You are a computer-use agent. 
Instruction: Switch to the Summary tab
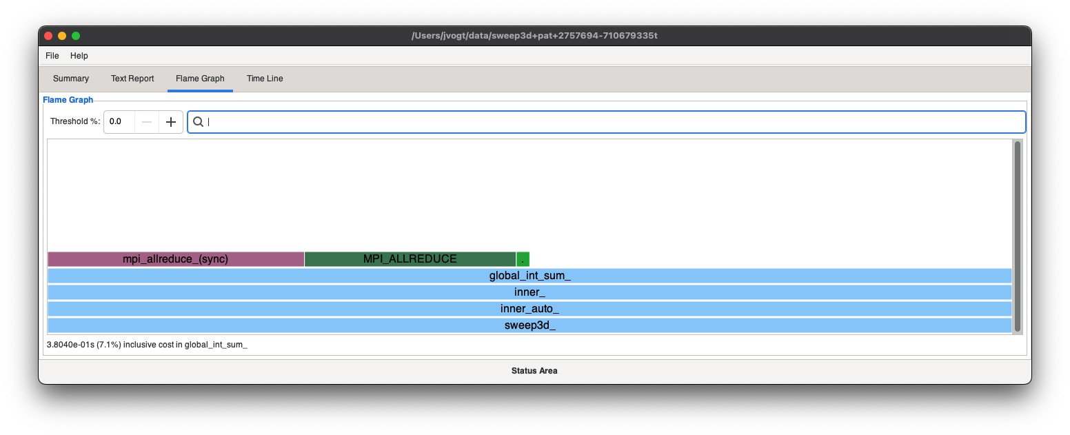click(x=71, y=79)
